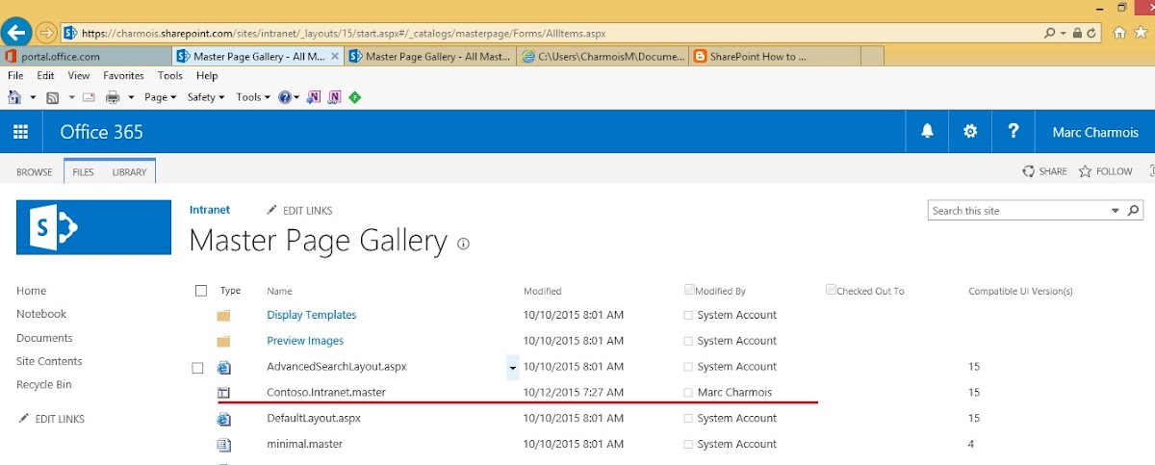Click the Display Templates folder icon
Image resolution: width=1155 pixels, height=465 pixels.
(x=223, y=316)
